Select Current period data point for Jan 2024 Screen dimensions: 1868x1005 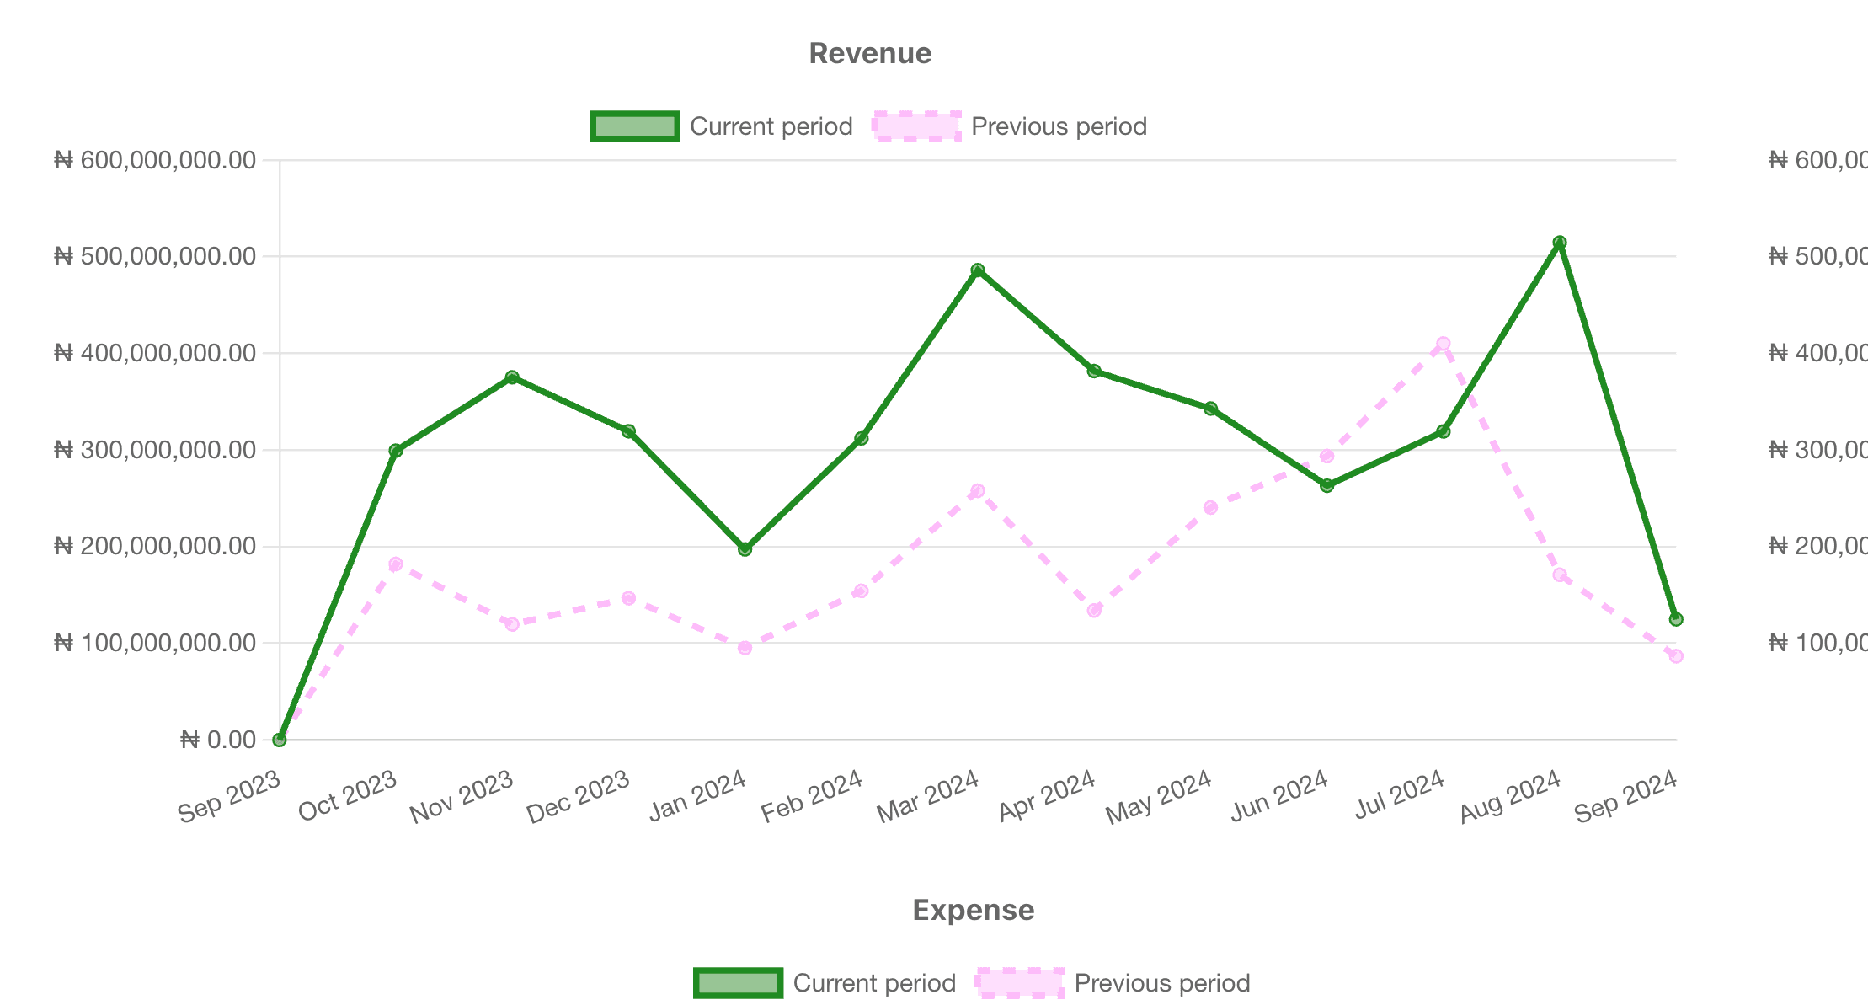pyautogui.click(x=745, y=549)
